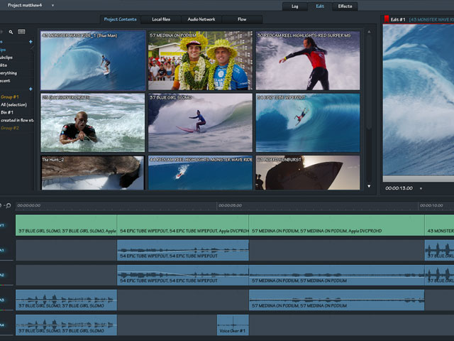Viewport: 454px width, 341px height.
Task: Select The Hunt_2 clip thumbnail
Action: [93, 173]
